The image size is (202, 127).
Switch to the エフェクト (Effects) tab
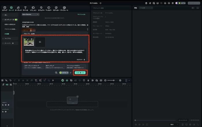(41, 8)
